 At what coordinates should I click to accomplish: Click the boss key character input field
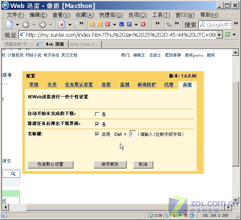click(133, 134)
